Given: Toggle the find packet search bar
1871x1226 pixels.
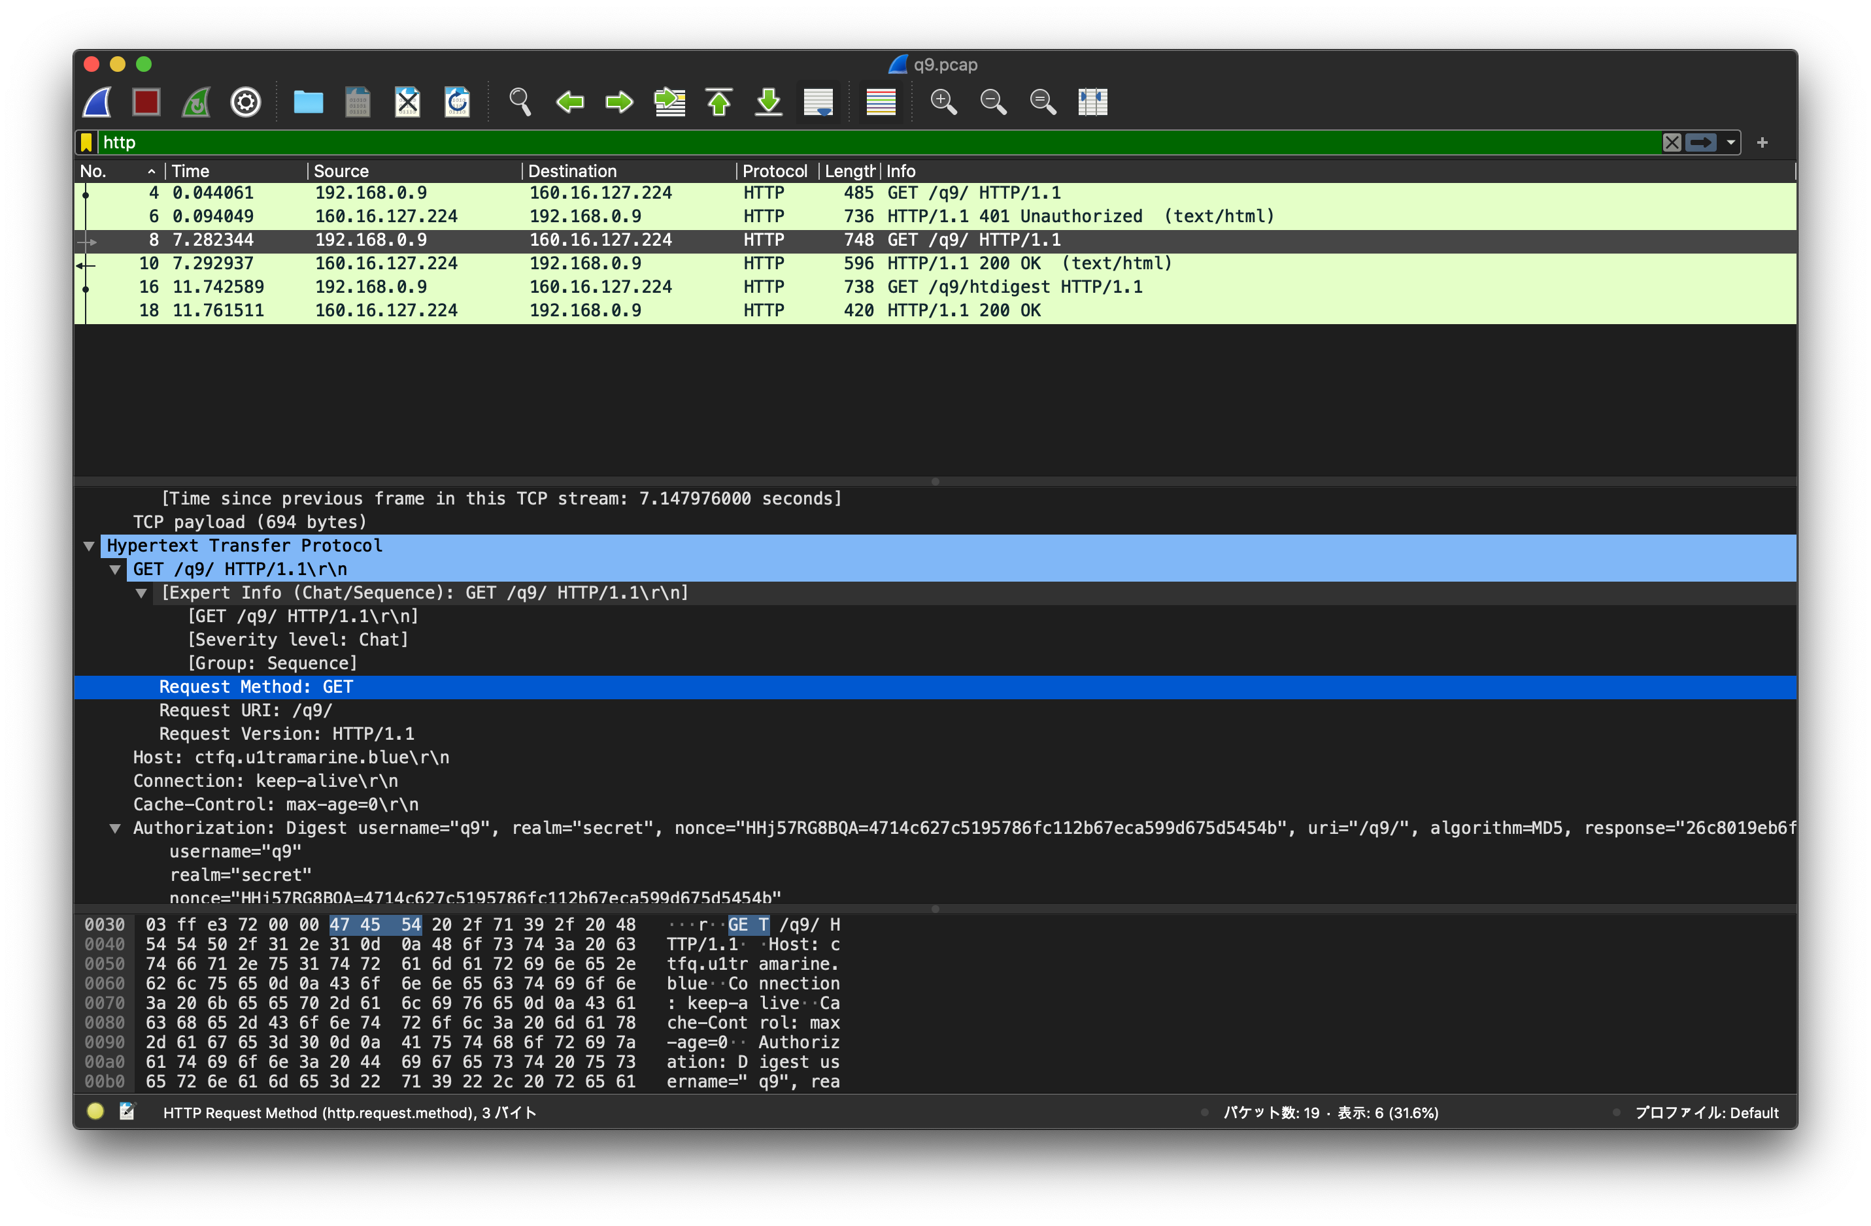Looking at the screenshot, I should click(520, 102).
